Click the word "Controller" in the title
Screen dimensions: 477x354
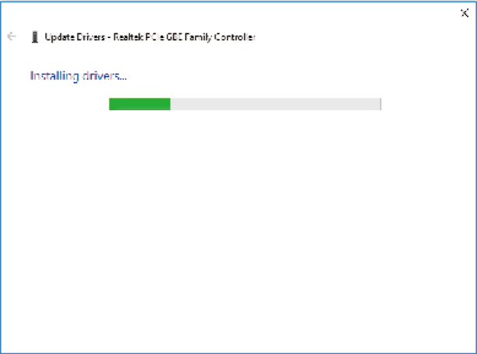coord(235,37)
